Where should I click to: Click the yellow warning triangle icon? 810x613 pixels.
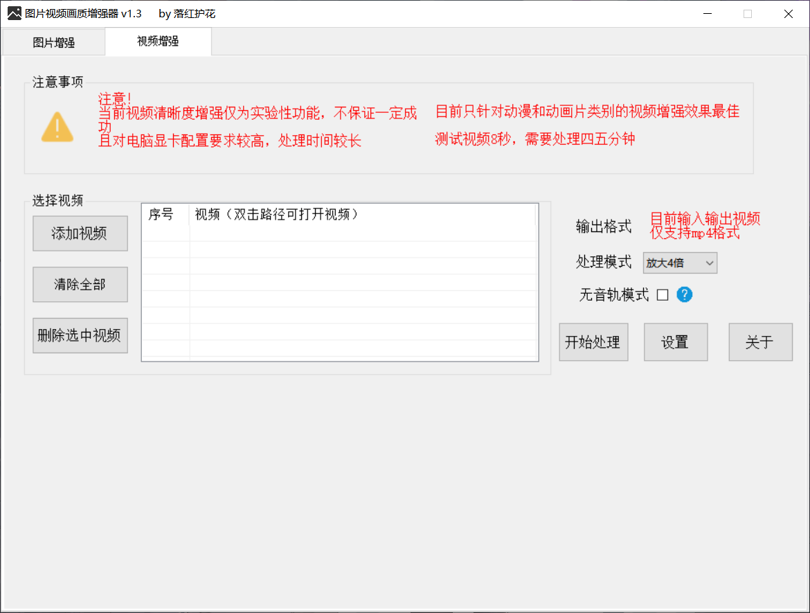[57, 127]
